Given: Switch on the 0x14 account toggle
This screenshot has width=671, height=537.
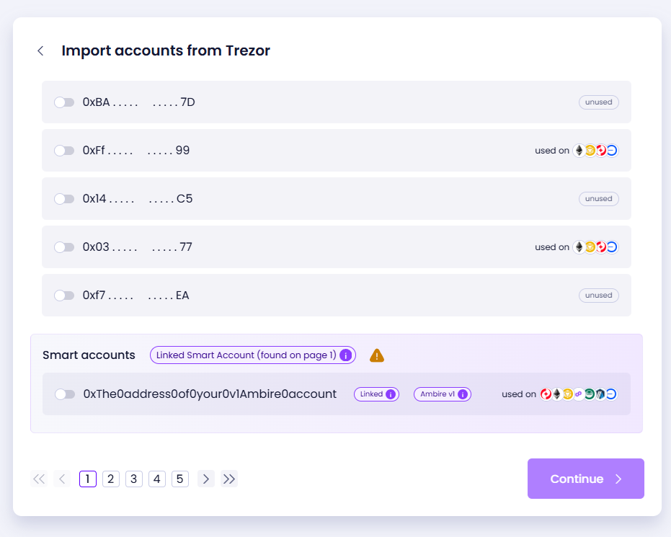Looking at the screenshot, I should click(x=64, y=198).
